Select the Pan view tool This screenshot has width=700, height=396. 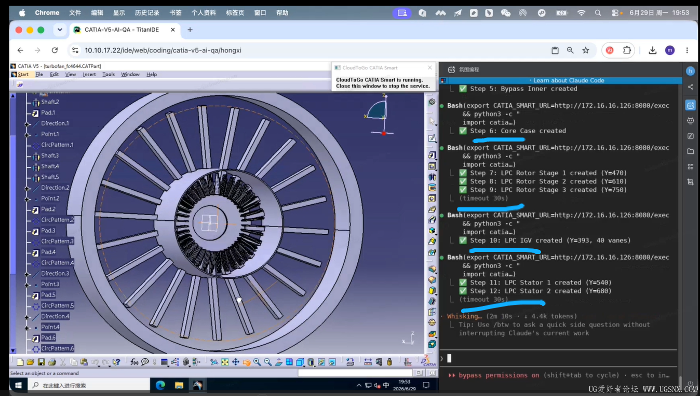click(x=235, y=362)
